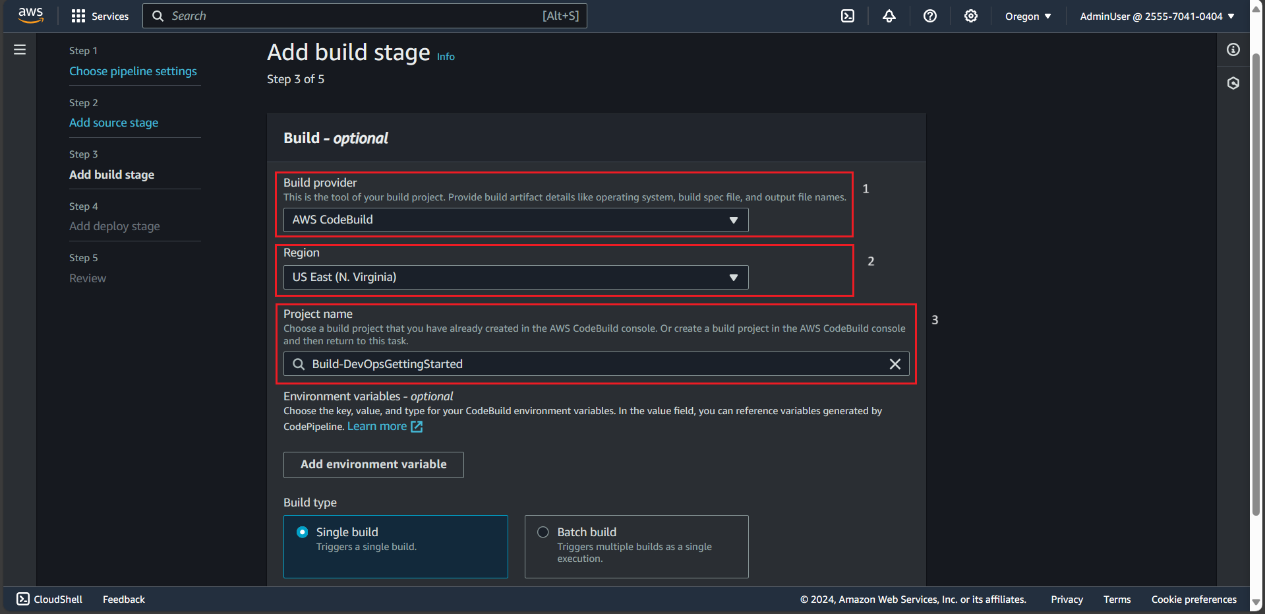Clear the Project name field with X
Viewport: 1265px width, 614px height.
895,364
